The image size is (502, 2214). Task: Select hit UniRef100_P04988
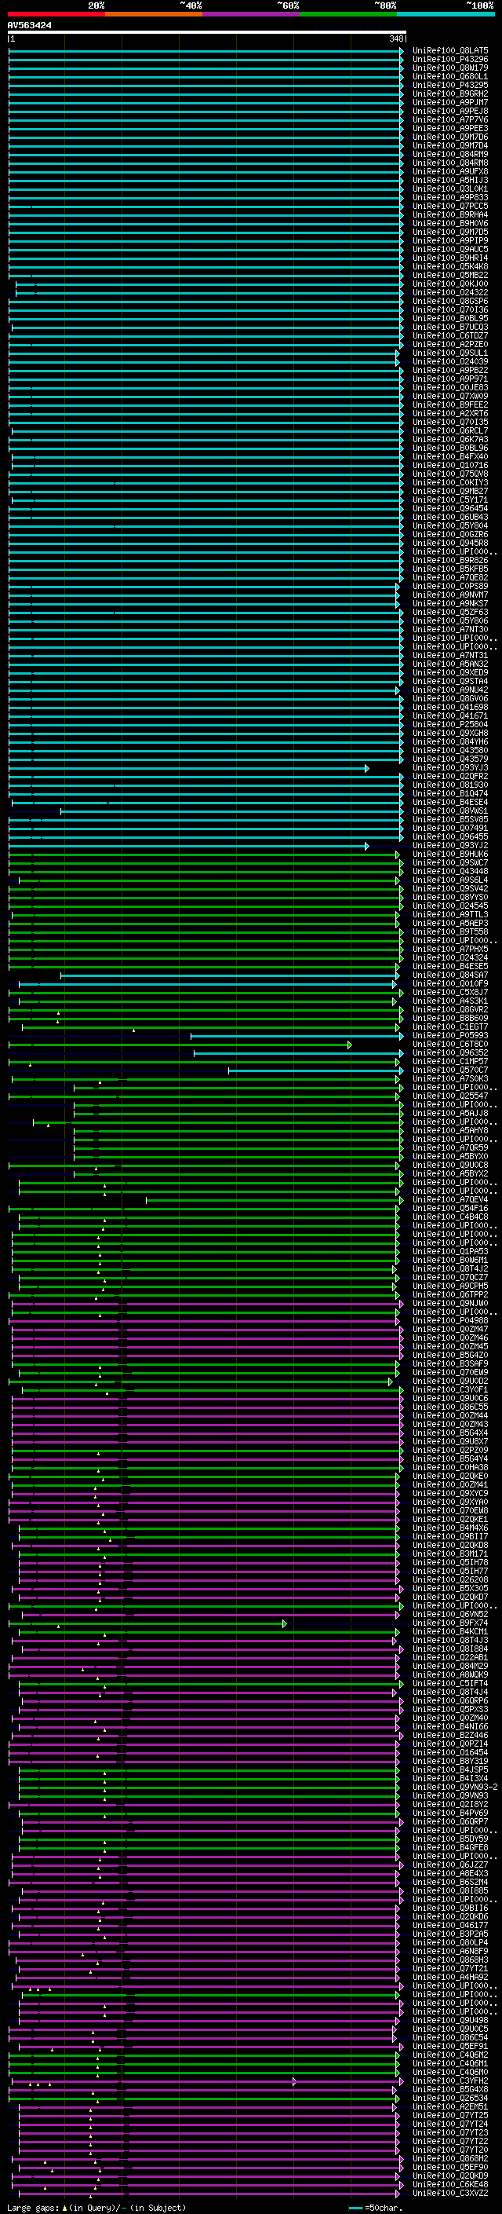[x=450, y=1321]
